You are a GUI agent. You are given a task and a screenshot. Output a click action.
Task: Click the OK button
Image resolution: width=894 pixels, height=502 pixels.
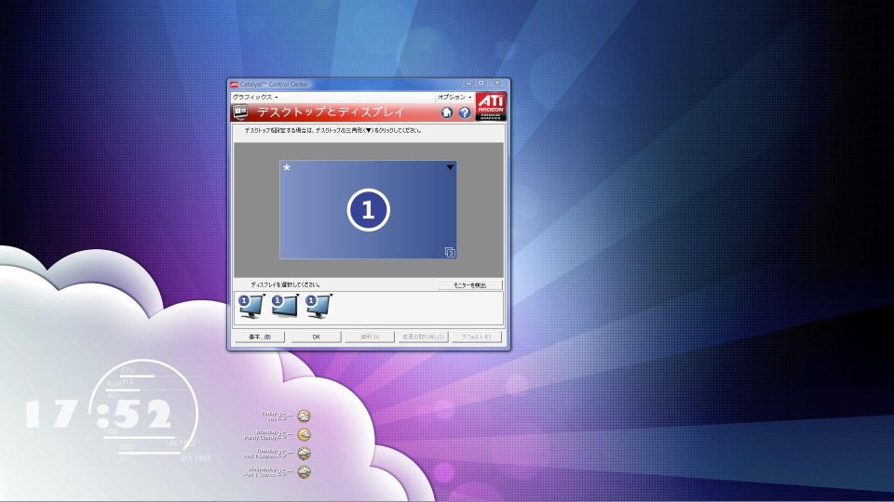click(316, 337)
